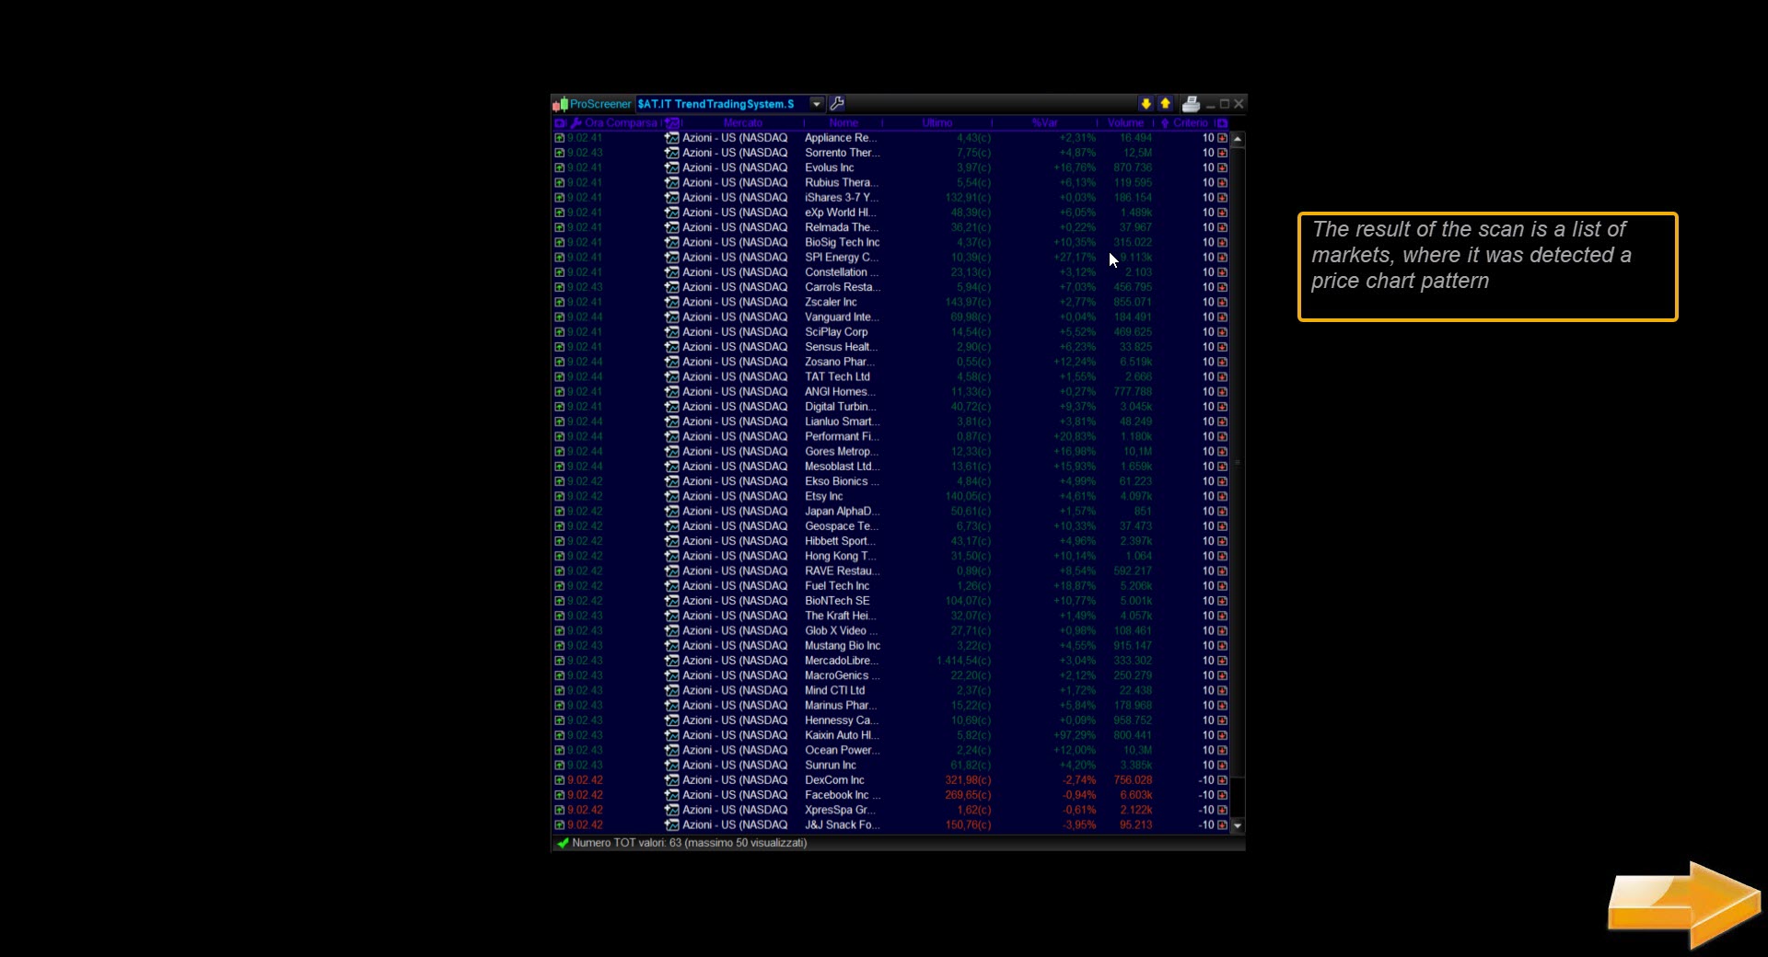
Task: Click green left icon of SciPlay Corp row
Action: pyautogui.click(x=559, y=332)
